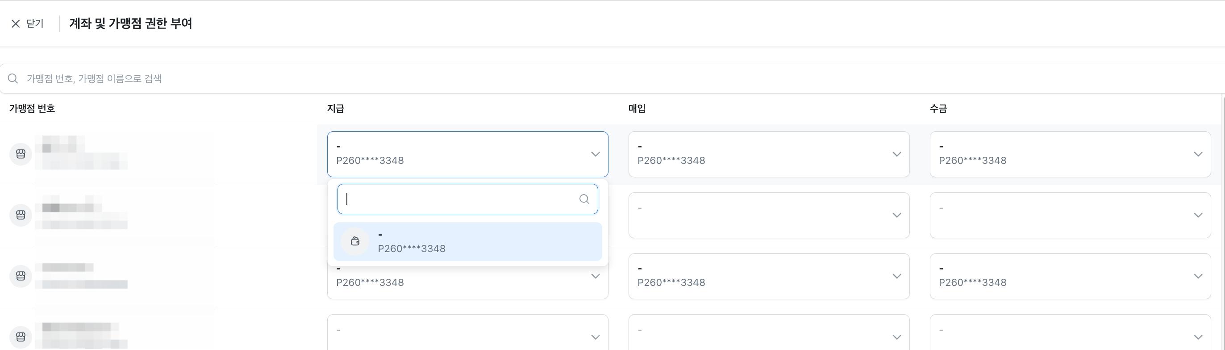Screen dimensions: 1225x350
Task: Click the store icon in the fourth merchant row
Action: click(21, 337)
